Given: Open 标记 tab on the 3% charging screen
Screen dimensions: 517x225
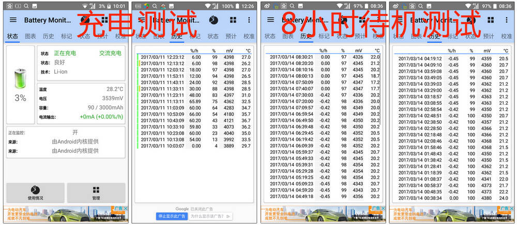Looking at the screenshot, I should (66, 37).
